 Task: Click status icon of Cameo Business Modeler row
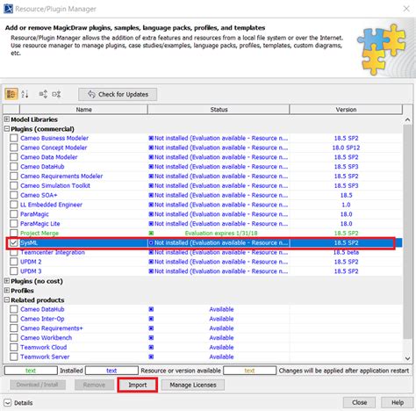coord(151,138)
